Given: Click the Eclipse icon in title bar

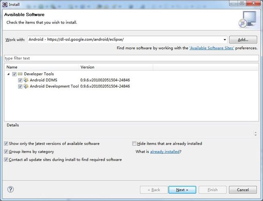Looking at the screenshot, I should 5,4.
